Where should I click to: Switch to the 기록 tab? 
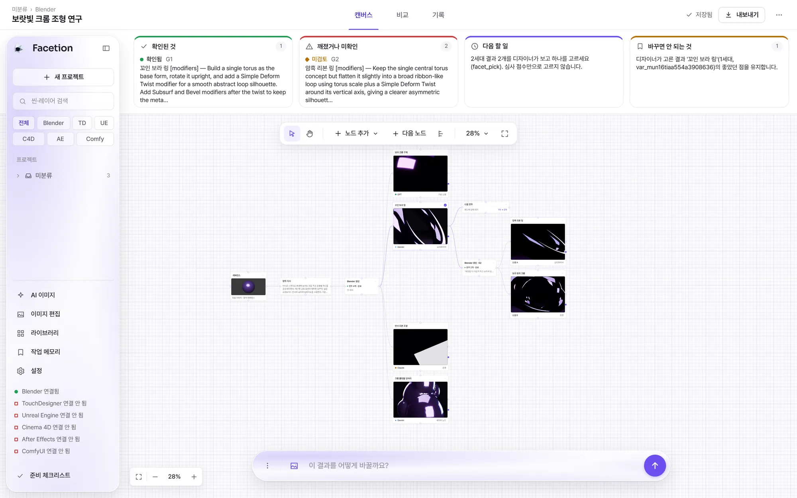pyautogui.click(x=438, y=15)
